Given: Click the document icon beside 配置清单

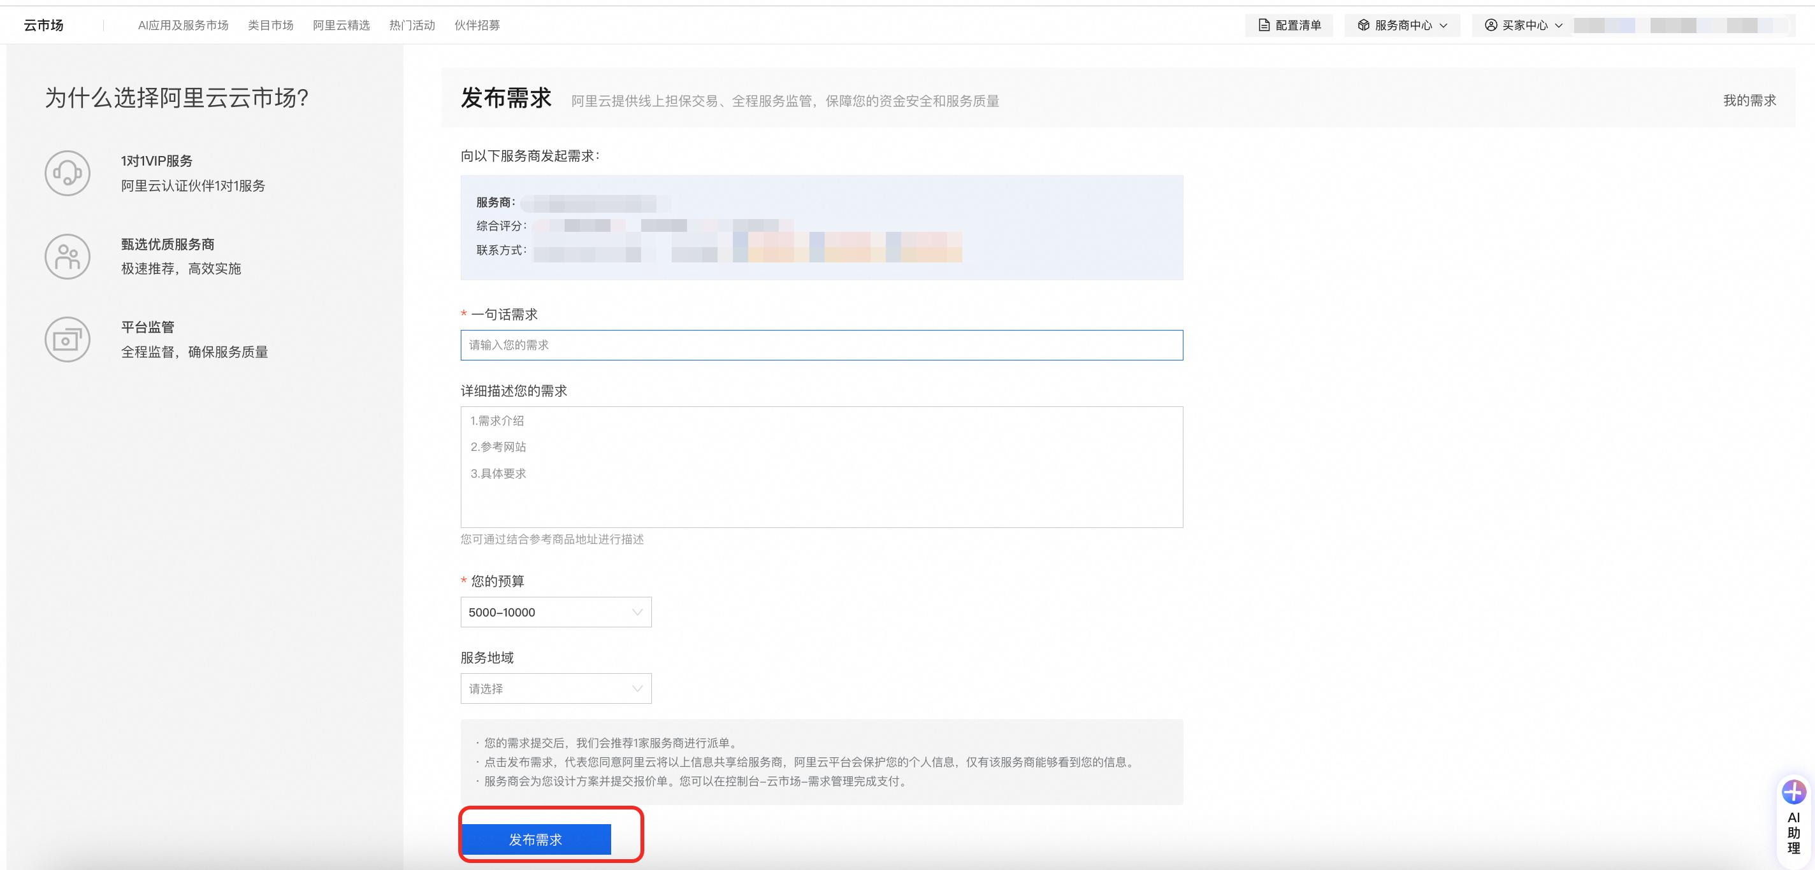Looking at the screenshot, I should [x=1264, y=25].
